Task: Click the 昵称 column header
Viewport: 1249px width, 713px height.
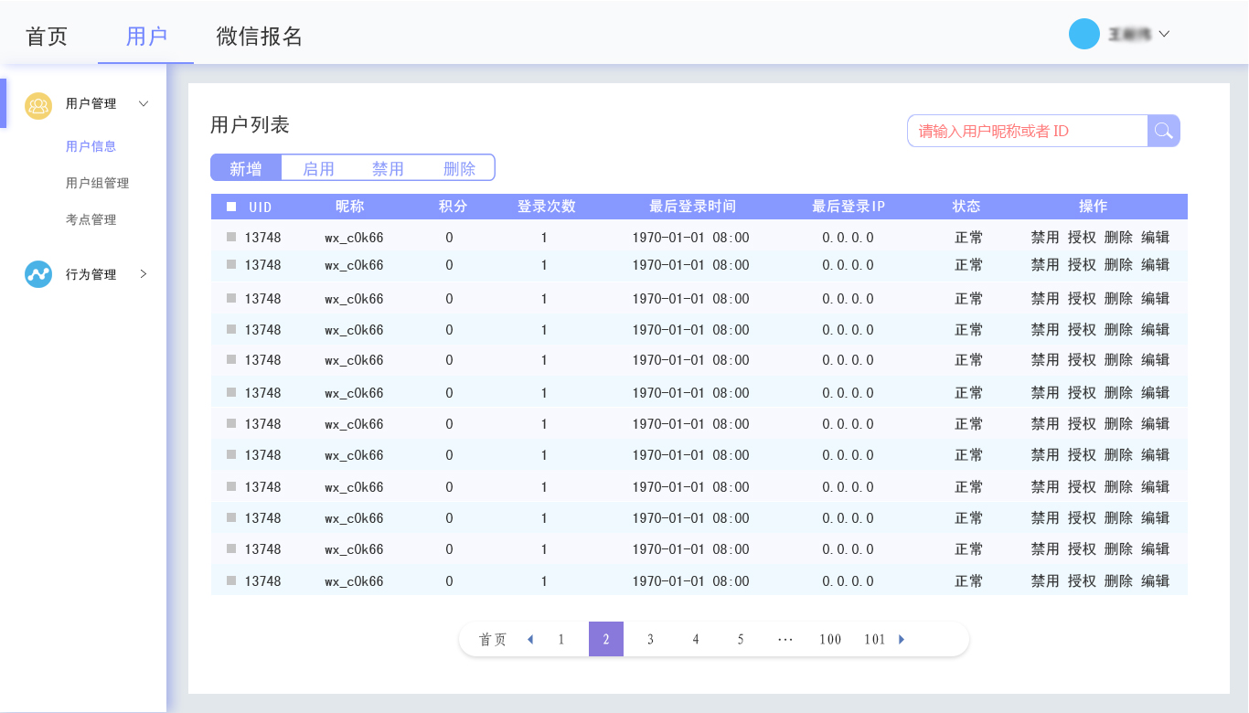Action: 349,207
